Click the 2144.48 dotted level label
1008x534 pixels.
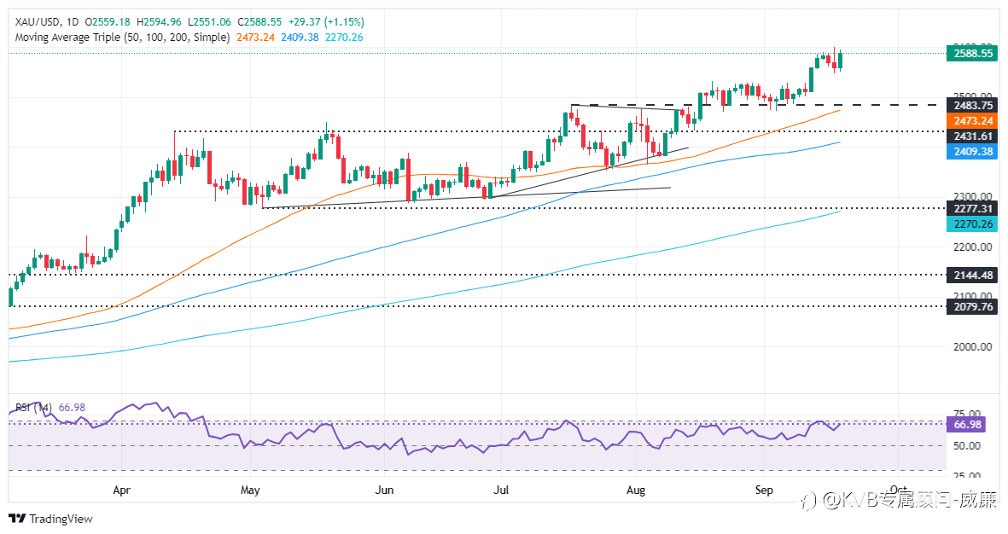pos(972,275)
